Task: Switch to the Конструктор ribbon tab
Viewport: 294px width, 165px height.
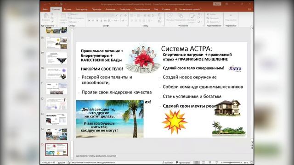Action: click(81, 9)
